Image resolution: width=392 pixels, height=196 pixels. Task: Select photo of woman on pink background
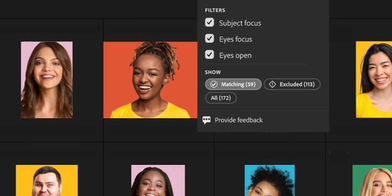point(47,80)
